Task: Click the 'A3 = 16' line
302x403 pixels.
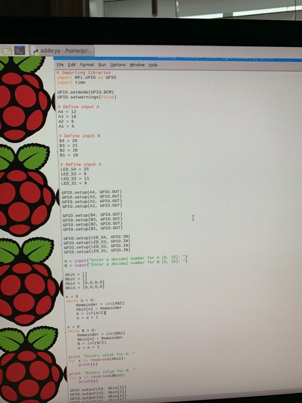Action: point(67,116)
